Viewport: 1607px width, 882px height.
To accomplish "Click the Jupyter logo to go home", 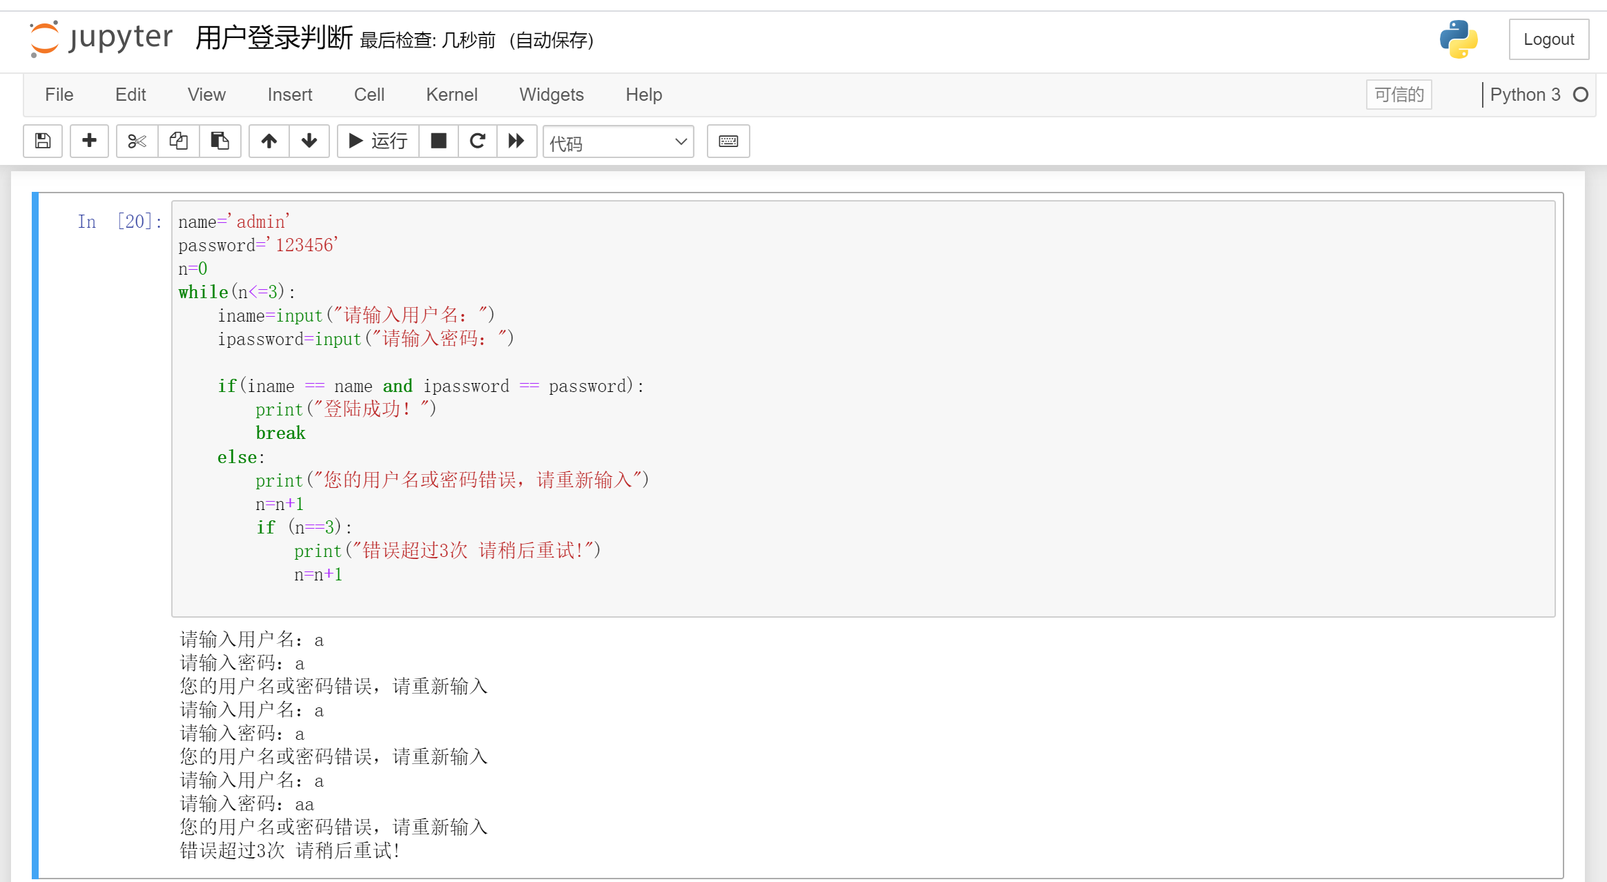I will (x=102, y=38).
